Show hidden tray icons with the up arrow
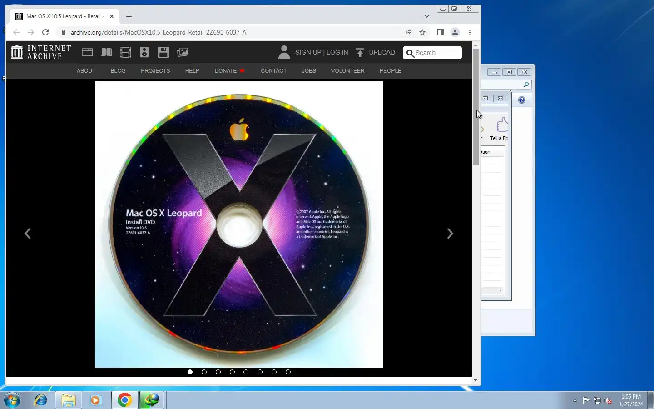Screen dimensions: 654x409 (x=575, y=400)
